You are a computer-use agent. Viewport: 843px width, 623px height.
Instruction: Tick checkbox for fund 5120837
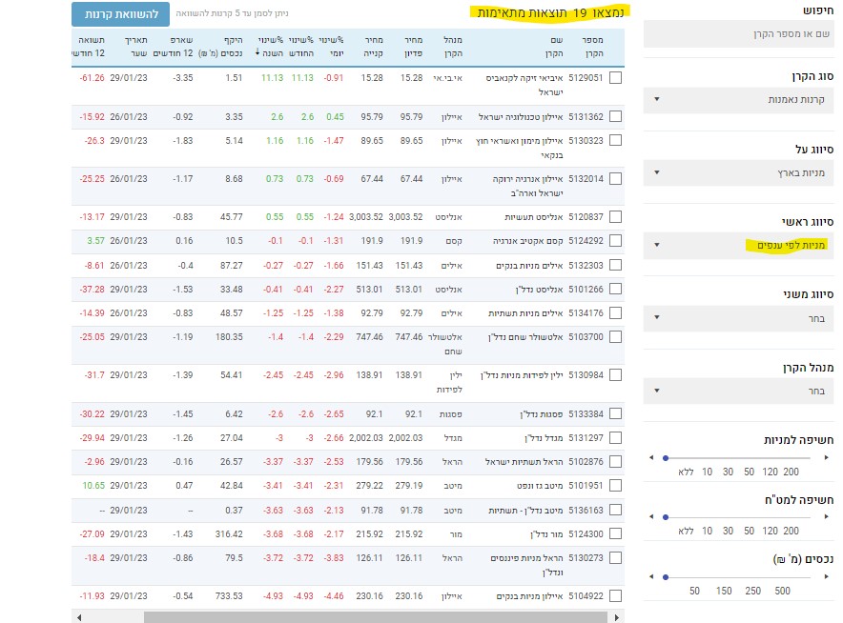pos(616,217)
